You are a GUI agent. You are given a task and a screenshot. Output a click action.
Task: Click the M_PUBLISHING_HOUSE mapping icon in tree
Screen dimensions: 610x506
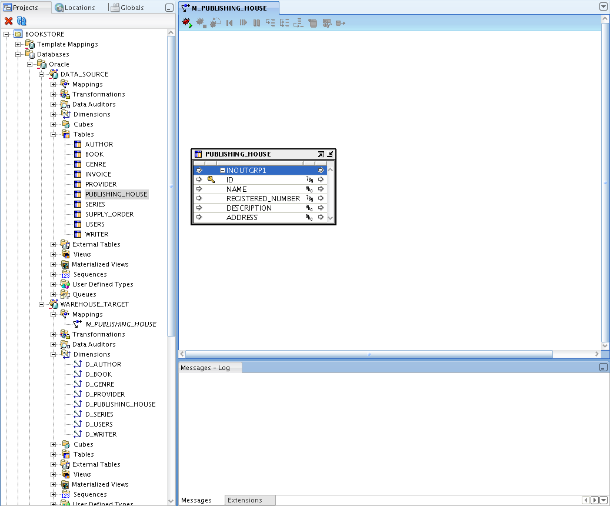[x=78, y=324]
